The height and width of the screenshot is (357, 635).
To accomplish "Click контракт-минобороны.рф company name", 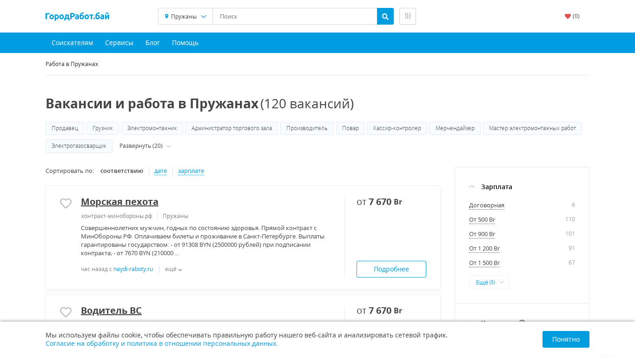I will (117, 216).
